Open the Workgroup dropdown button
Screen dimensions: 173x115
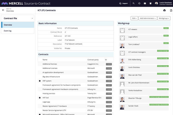(164, 18)
